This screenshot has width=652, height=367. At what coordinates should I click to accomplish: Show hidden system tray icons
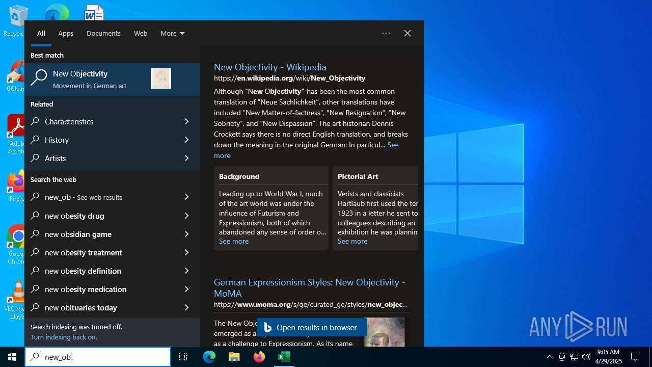549,357
